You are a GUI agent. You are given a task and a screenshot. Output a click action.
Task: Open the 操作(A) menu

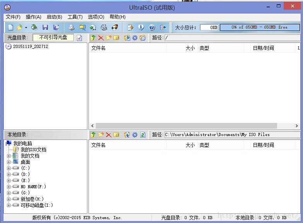pos(33,17)
